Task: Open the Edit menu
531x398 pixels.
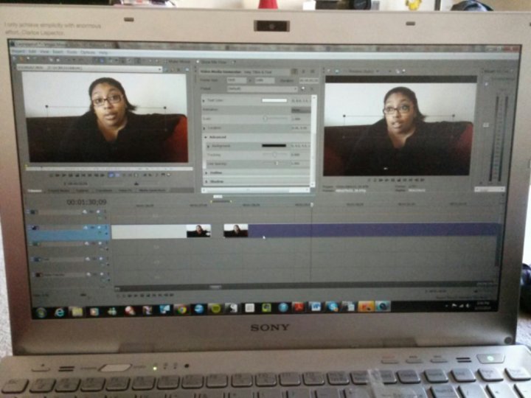Action: tap(33, 52)
